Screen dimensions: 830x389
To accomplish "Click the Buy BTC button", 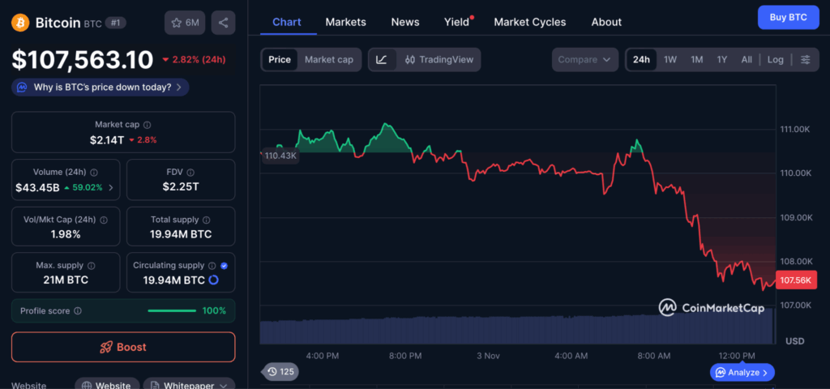I will [x=787, y=17].
